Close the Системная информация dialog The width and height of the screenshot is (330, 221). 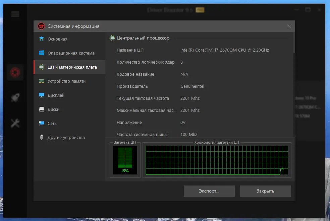point(289,26)
